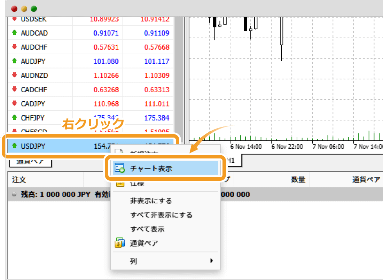The image size is (383, 280).
Task: Select チャート表示 in the context menu
Action: 165,168
